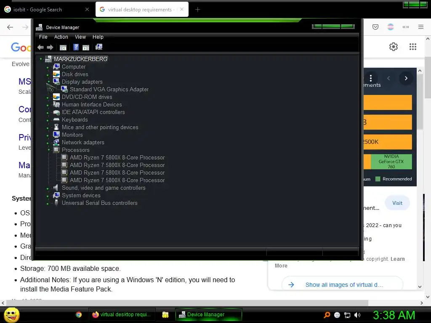Select 'System devices' label

[81, 195]
